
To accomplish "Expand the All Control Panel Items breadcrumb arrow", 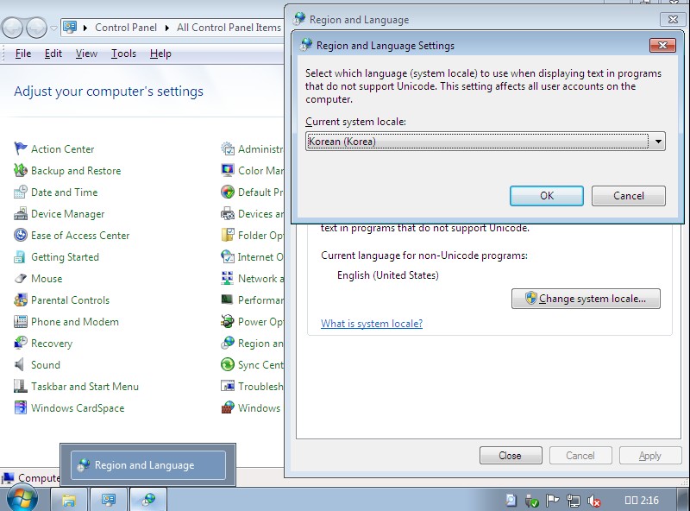I will [167, 28].
